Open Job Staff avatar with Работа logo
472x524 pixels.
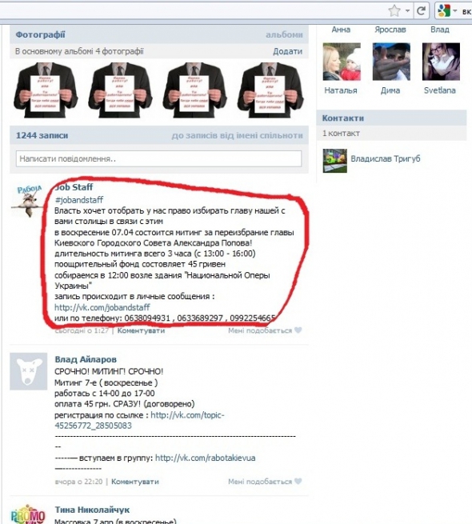click(28, 202)
